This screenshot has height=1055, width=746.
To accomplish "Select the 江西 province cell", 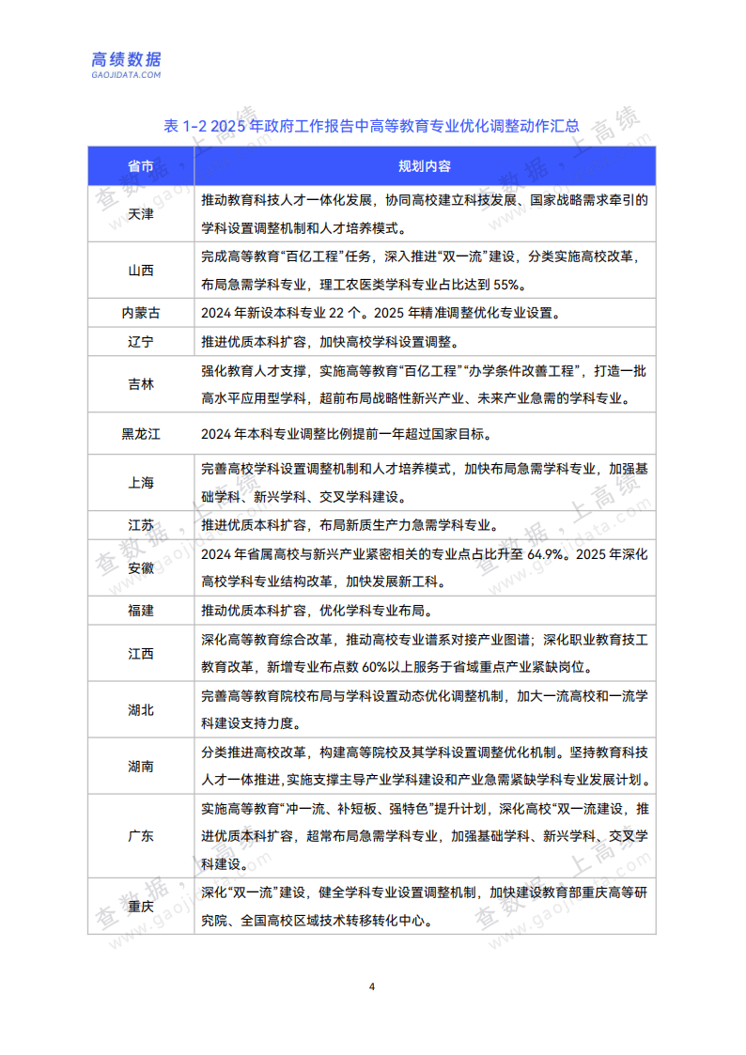I will click(x=141, y=653).
